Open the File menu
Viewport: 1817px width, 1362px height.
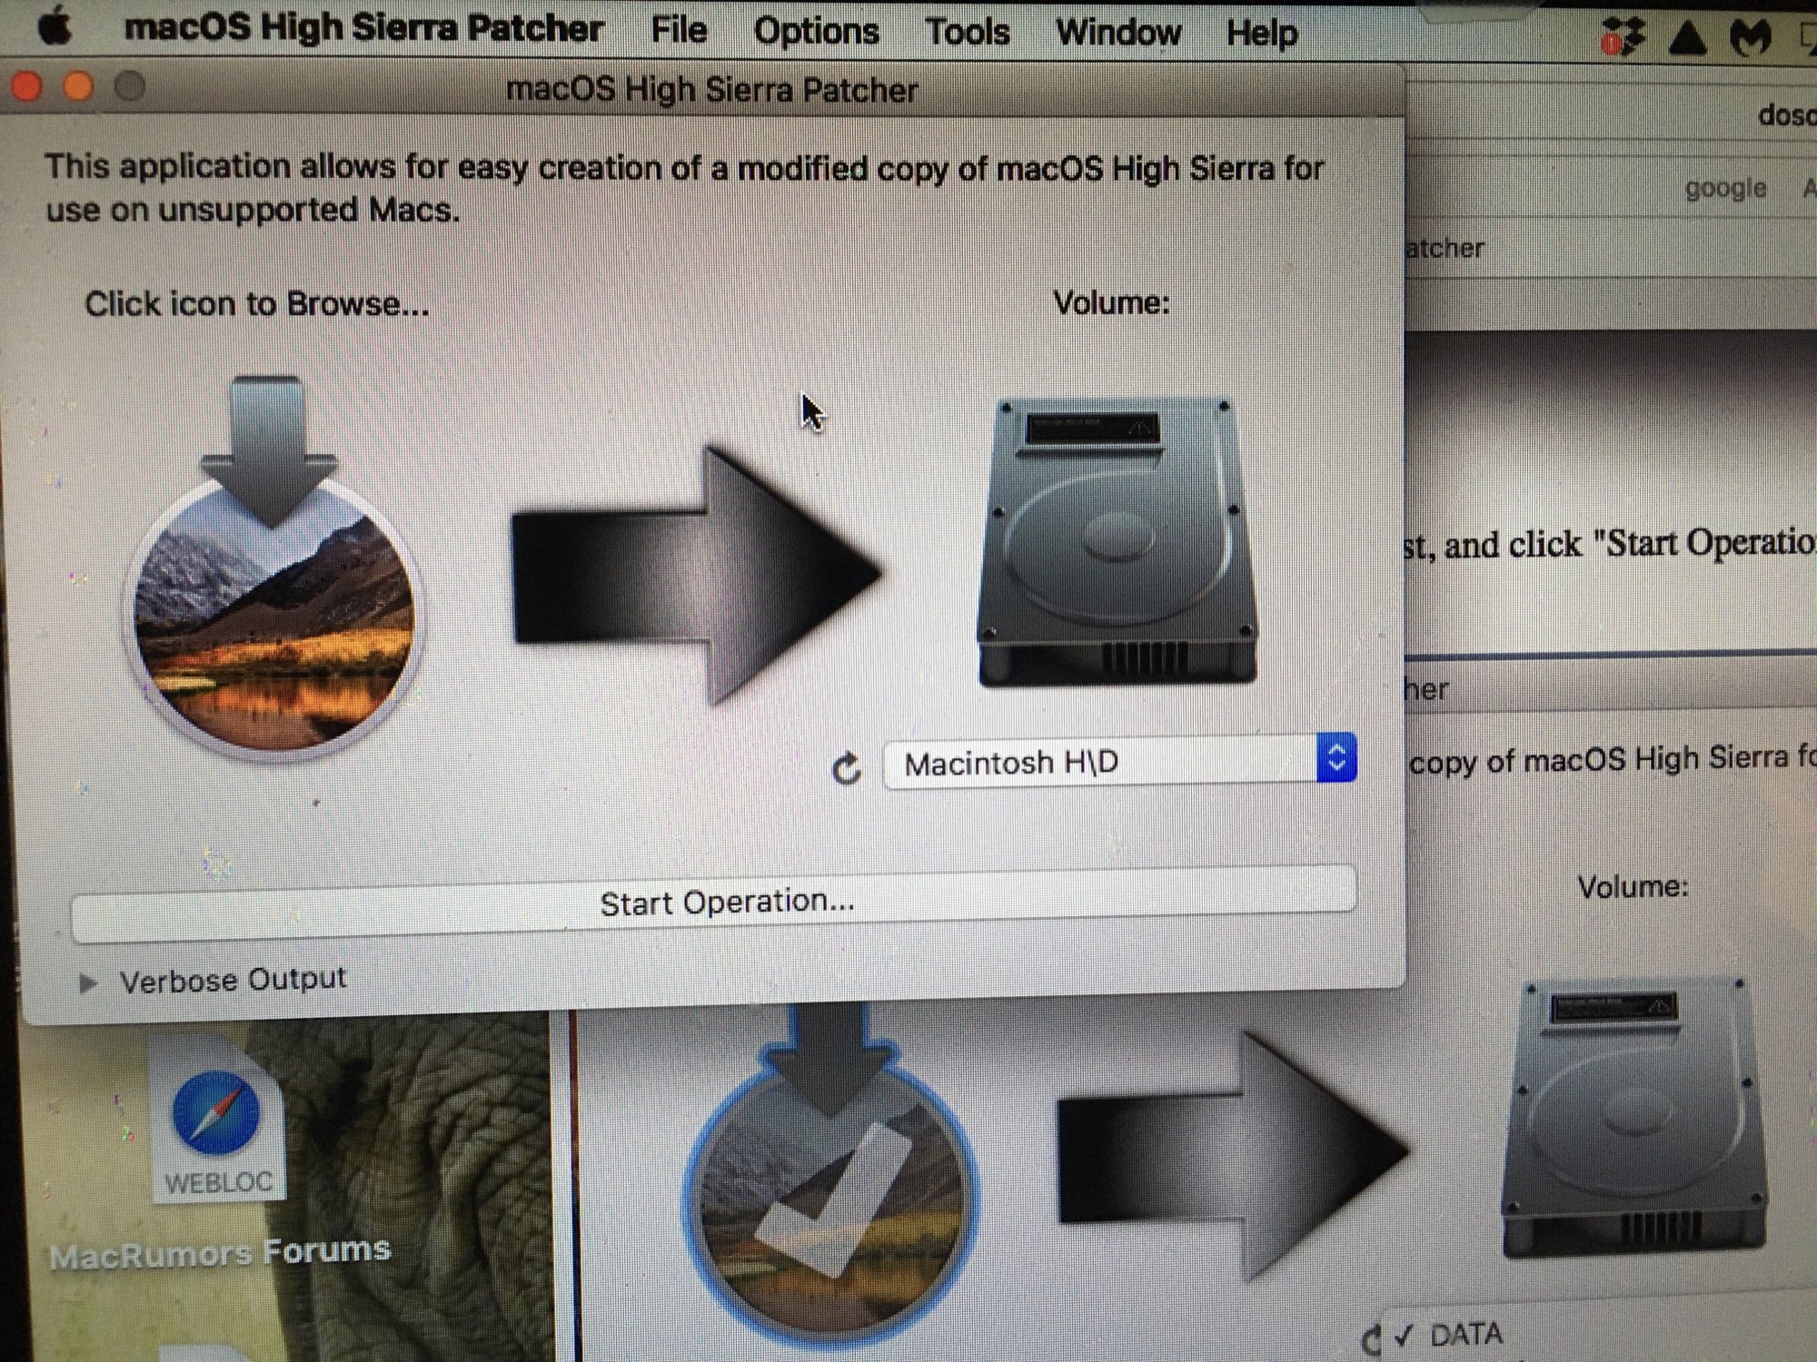[x=679, y=30]
